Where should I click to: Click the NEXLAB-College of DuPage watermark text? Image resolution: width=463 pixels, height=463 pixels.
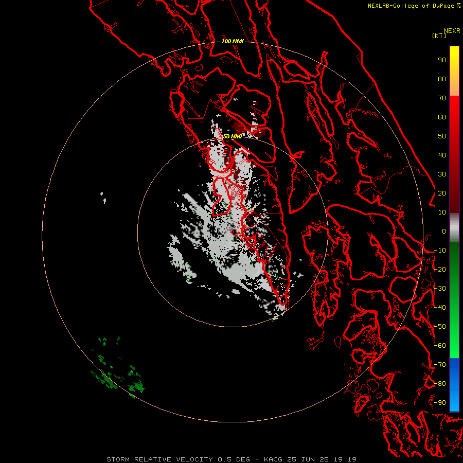point(414,6)
